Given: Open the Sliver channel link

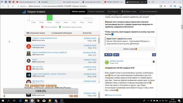Looking at the screenshot, I should click(x=35, y=60).
